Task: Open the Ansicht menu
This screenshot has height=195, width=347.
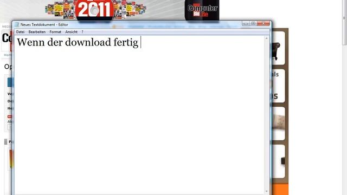Action: [71, 32]
